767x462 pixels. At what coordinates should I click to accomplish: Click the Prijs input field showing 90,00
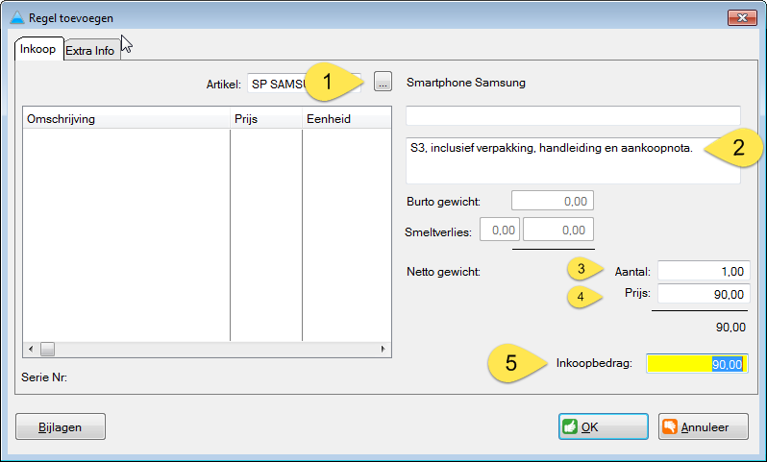(703, 295)
